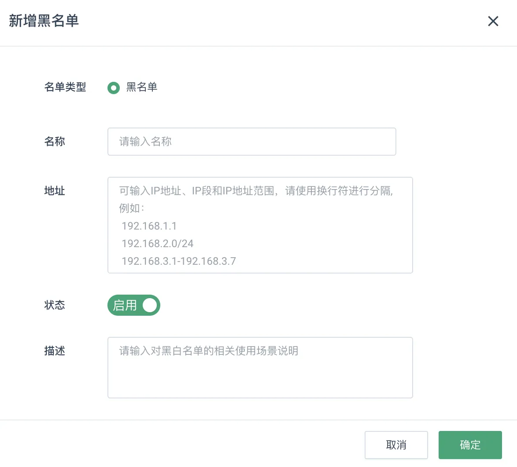Focus the 名称 input field
Image resolution: width=517 pixels, height=467 pixels.
(x=251, y=142)
